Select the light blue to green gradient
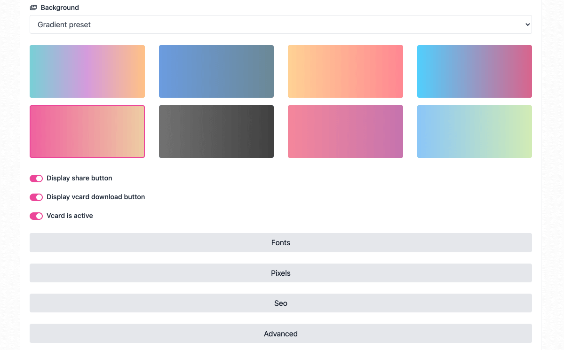Screen dimensions: 564x350 (x=474, y=132)
